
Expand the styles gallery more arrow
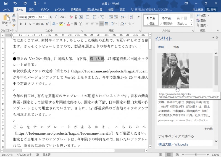(191, 24)
